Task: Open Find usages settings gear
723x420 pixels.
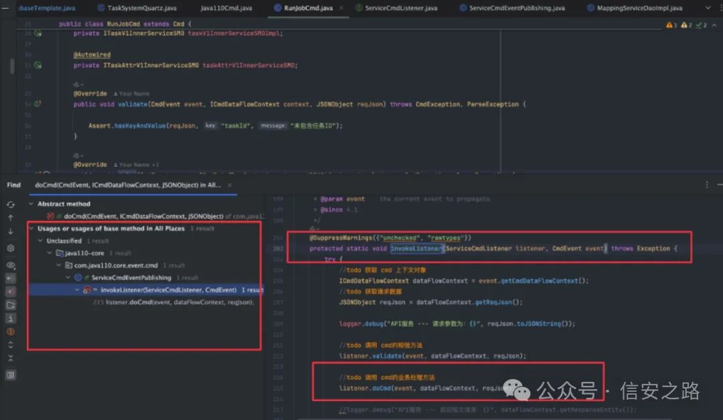Action: tap(11, 249)
